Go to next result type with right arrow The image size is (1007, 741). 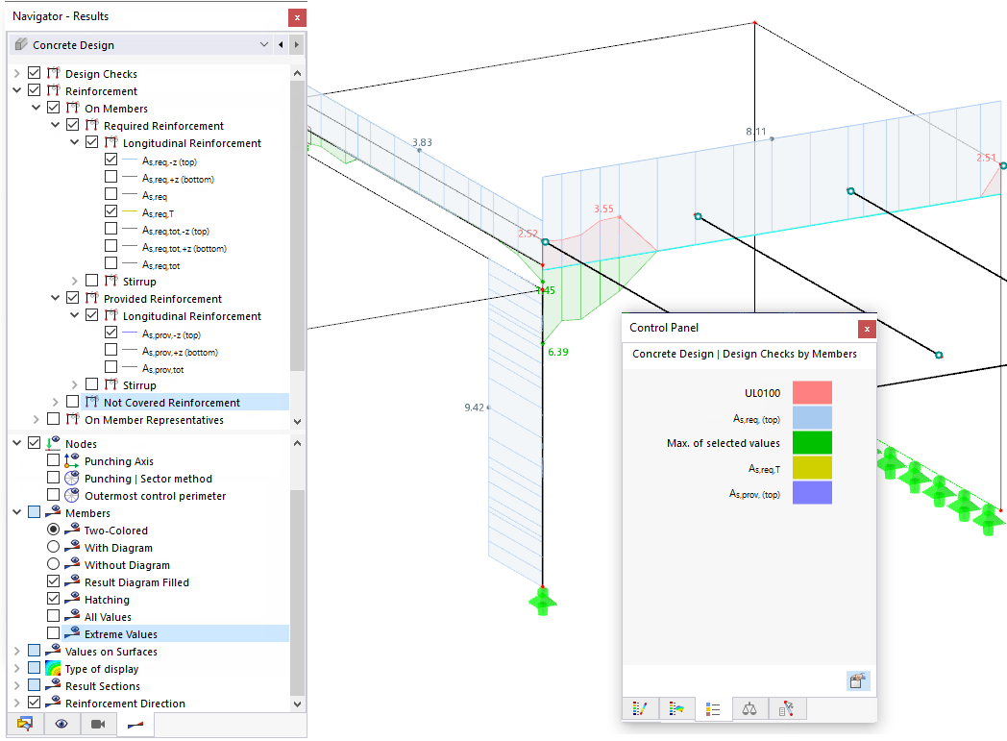pos(296,44)
